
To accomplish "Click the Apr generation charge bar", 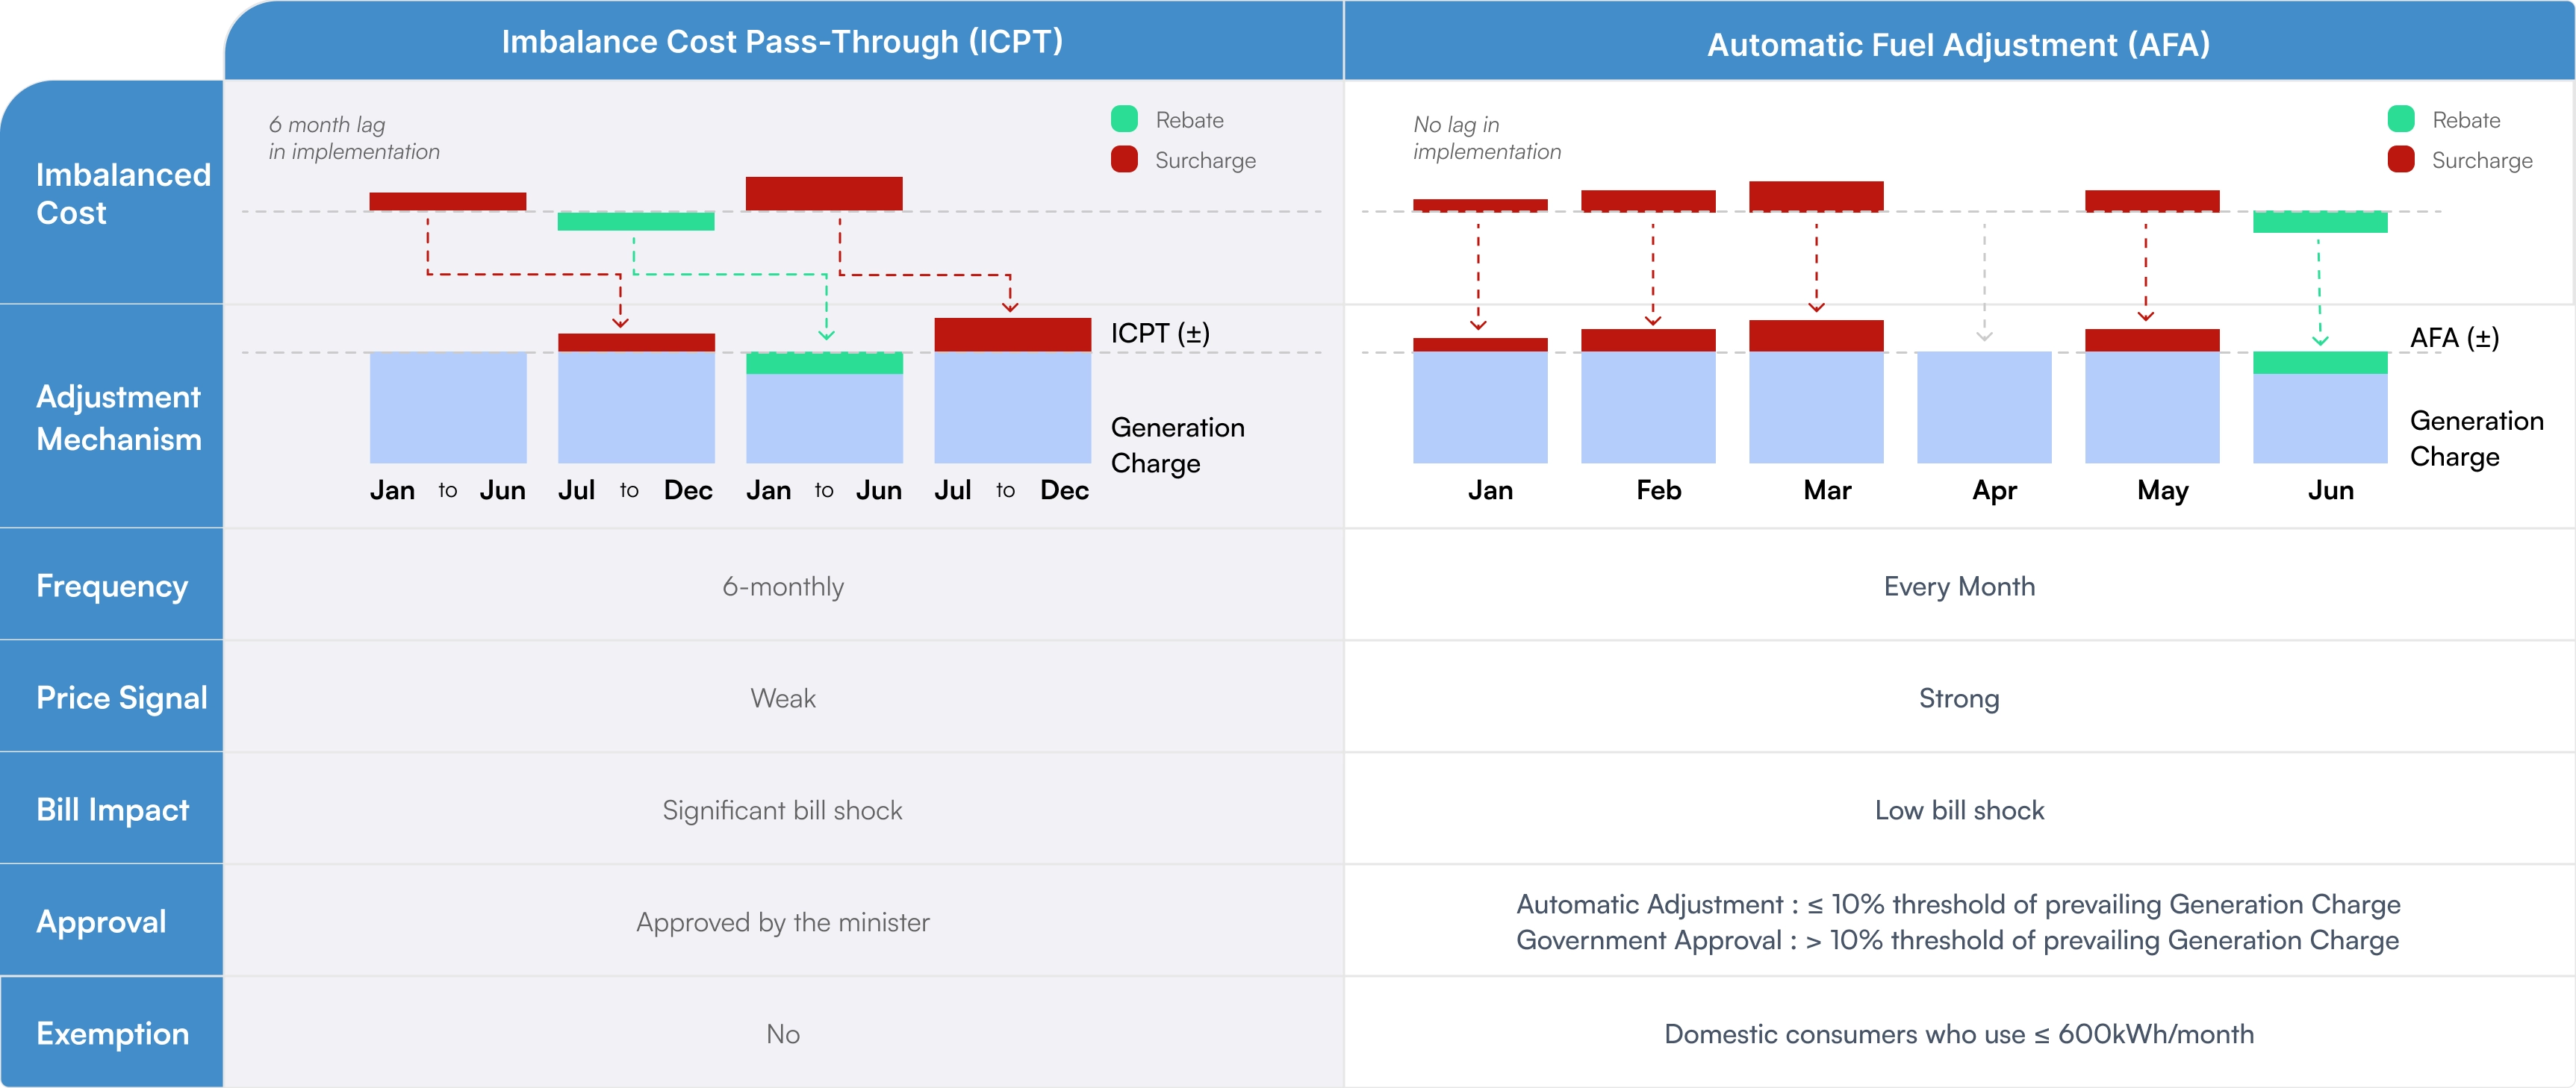I will [1984, 407].
